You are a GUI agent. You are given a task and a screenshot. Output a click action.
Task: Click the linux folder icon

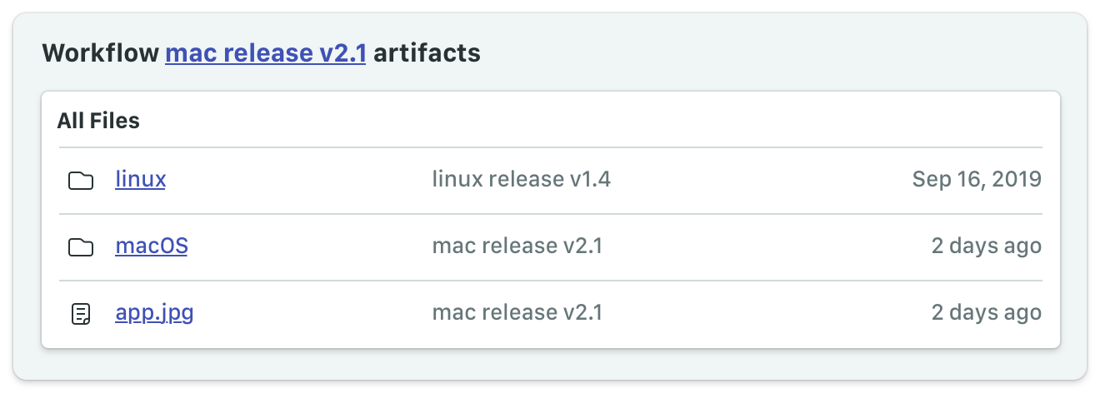80,180
